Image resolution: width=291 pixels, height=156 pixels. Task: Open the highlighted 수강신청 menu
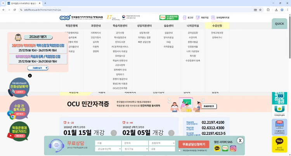(x=217, y=26)
